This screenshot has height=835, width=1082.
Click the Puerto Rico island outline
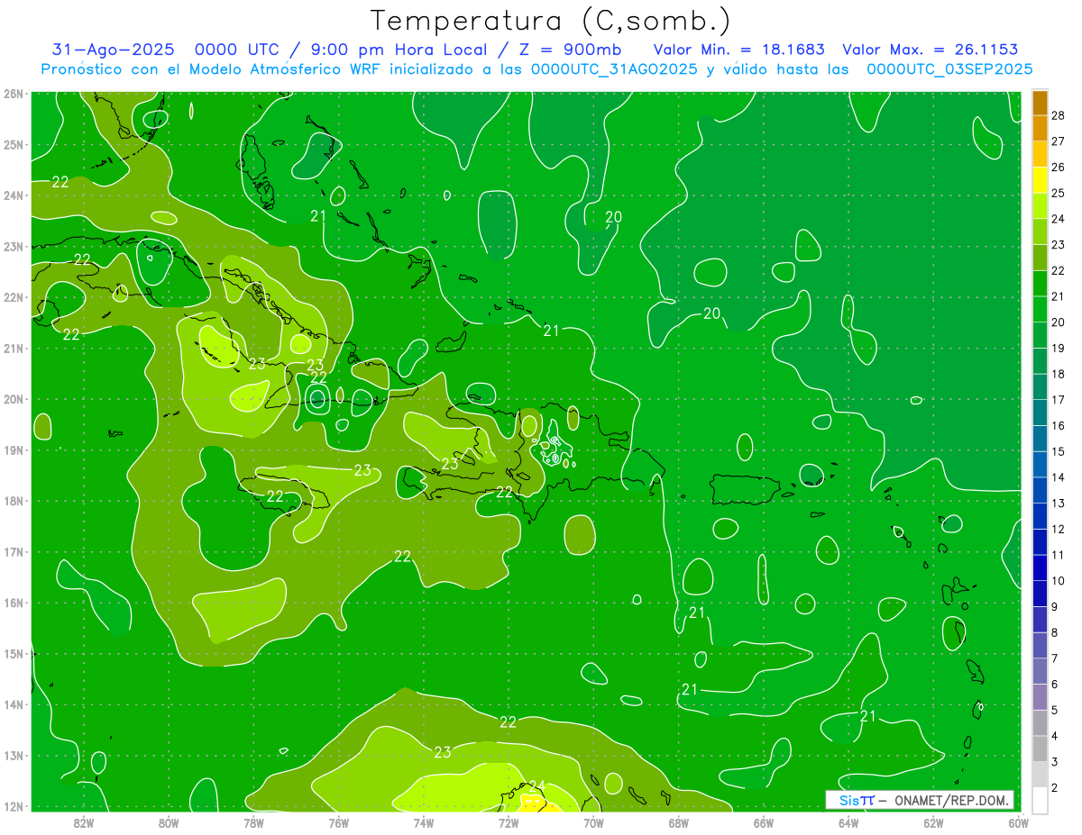[x=745, y=488]
